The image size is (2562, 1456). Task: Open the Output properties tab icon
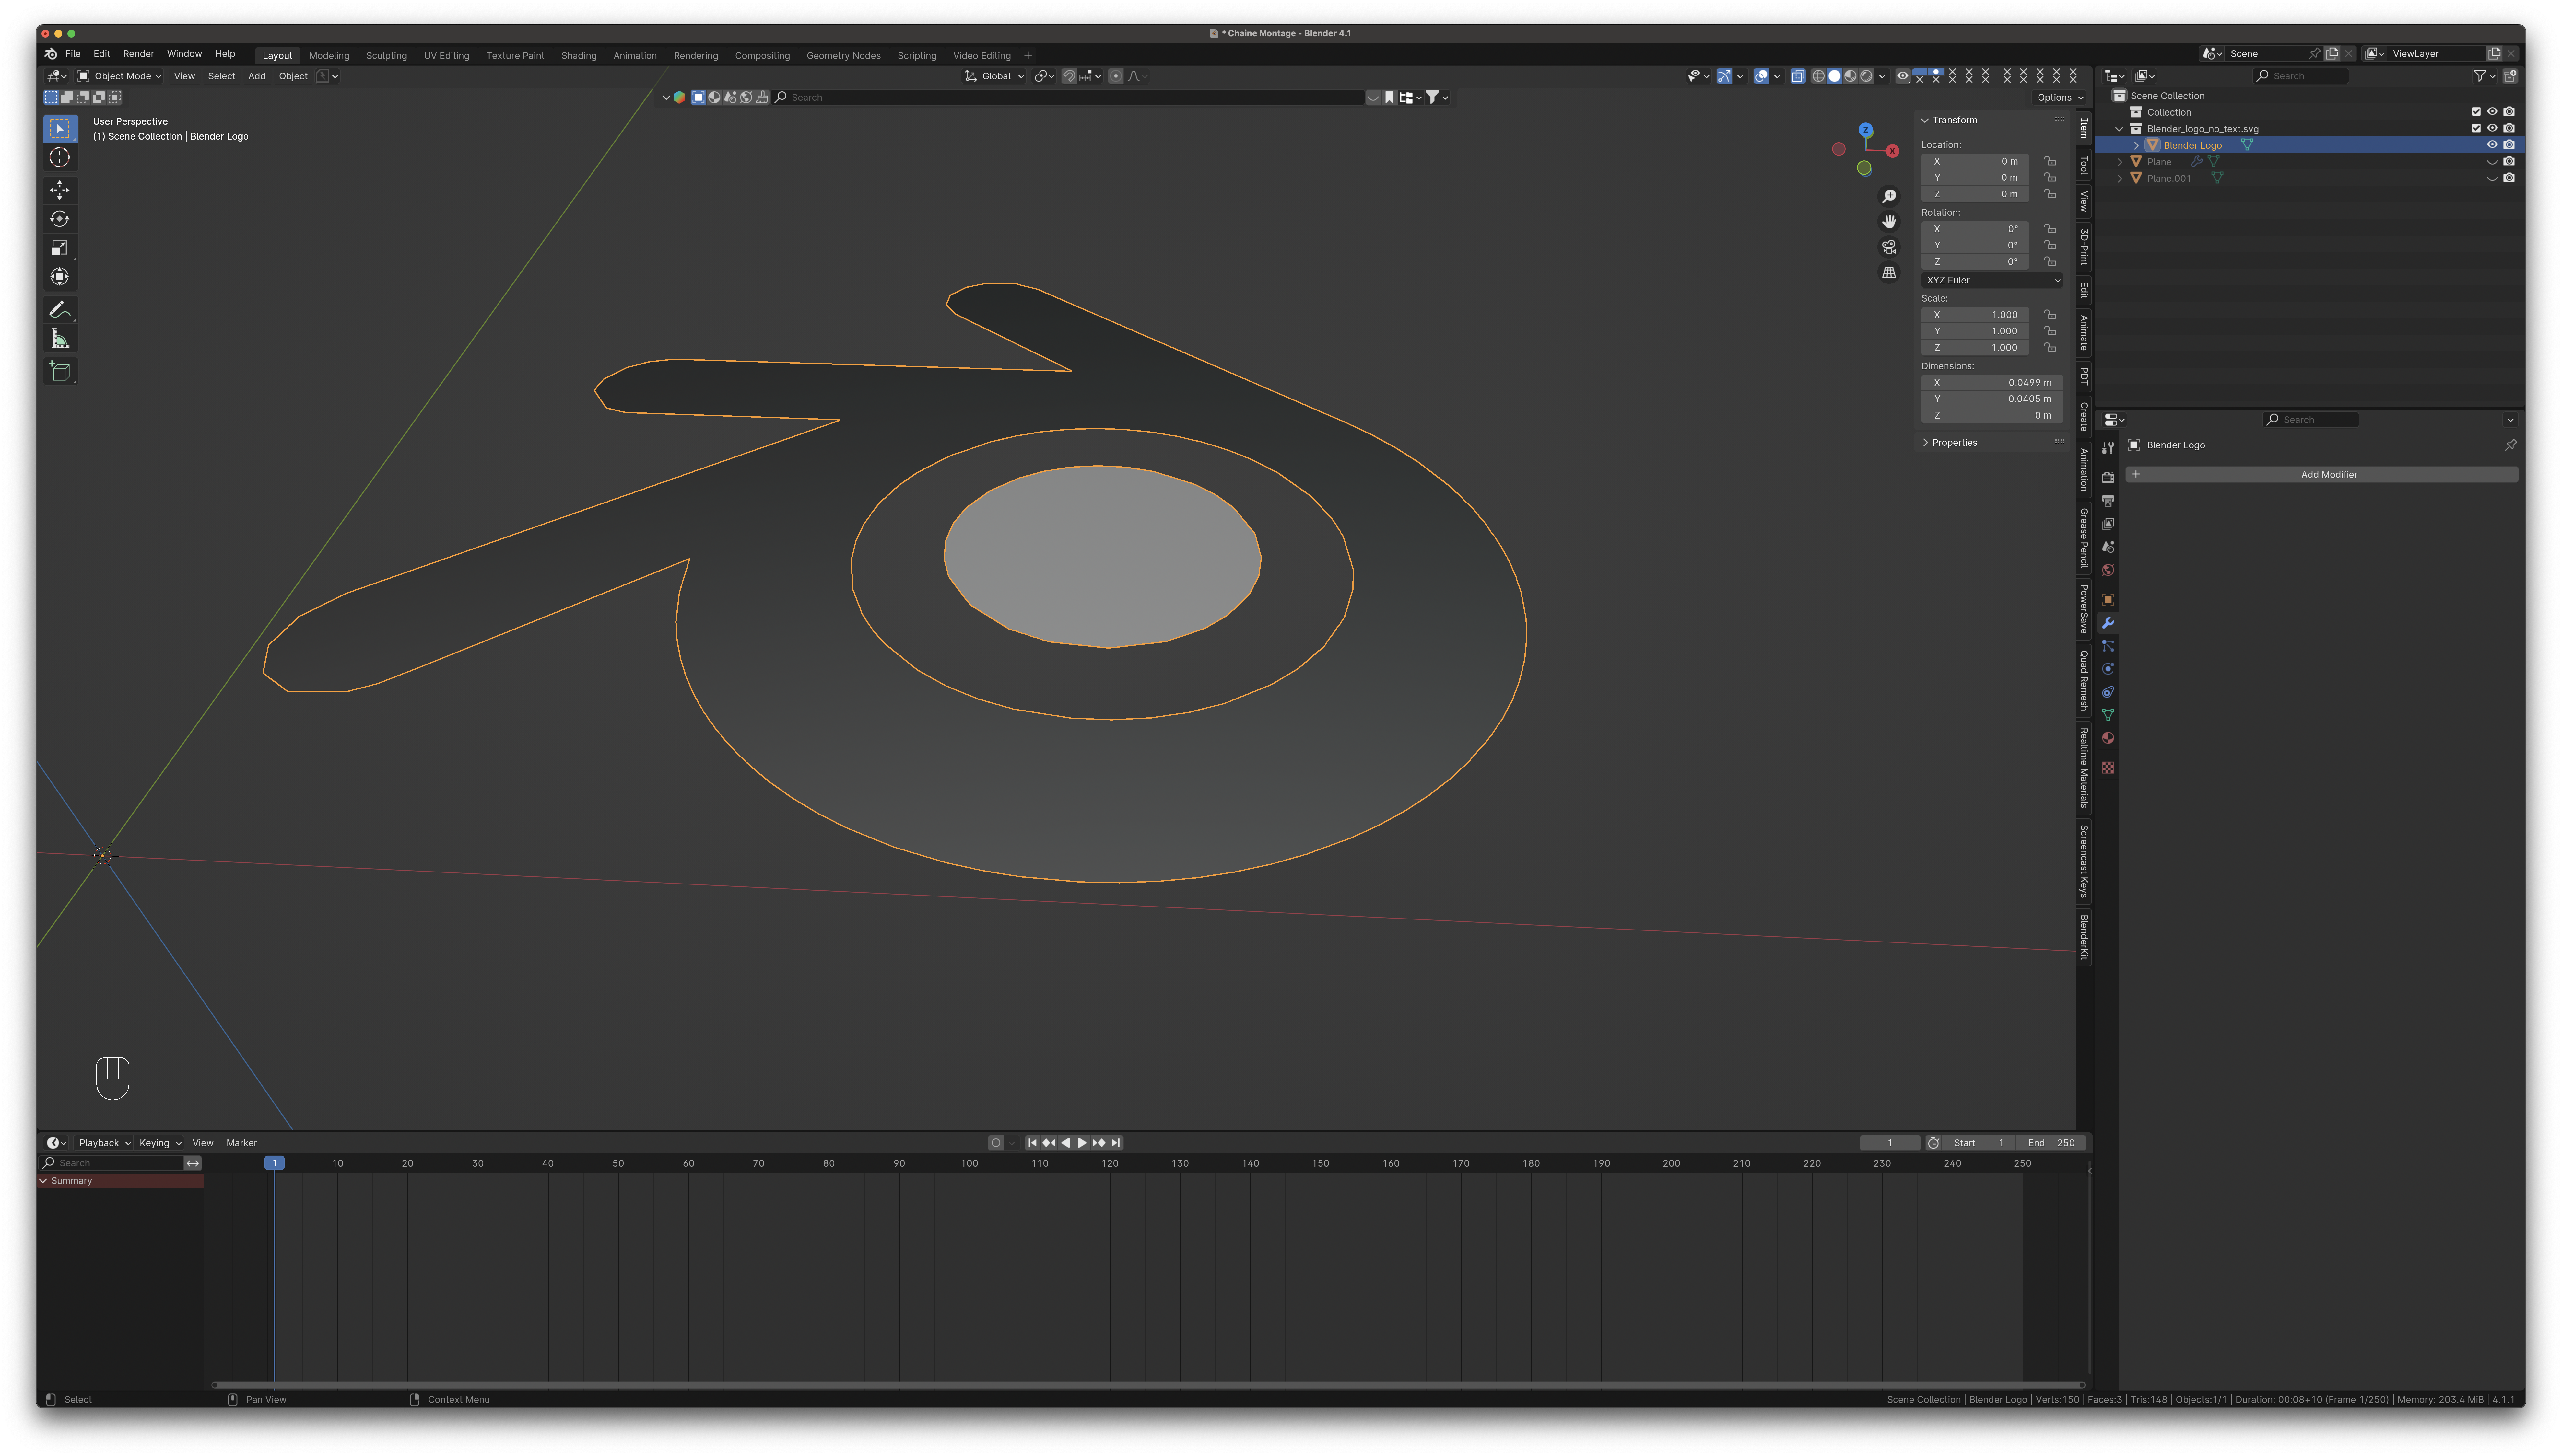point(2108,501)
